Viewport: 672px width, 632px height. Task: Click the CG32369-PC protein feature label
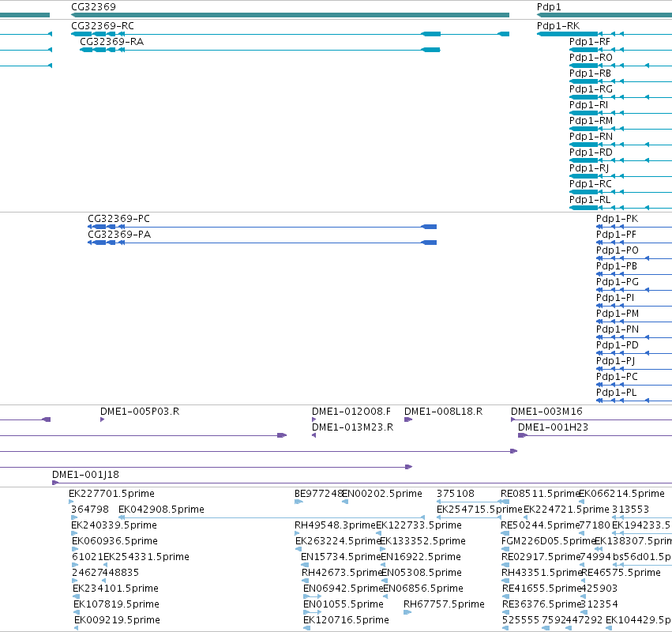pyautogui.click(x=118, y=219)
